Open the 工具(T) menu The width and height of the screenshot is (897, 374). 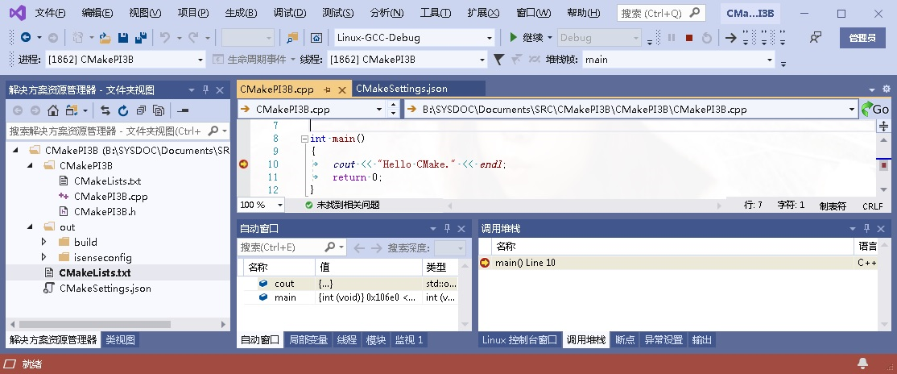(x=436, y=13)
